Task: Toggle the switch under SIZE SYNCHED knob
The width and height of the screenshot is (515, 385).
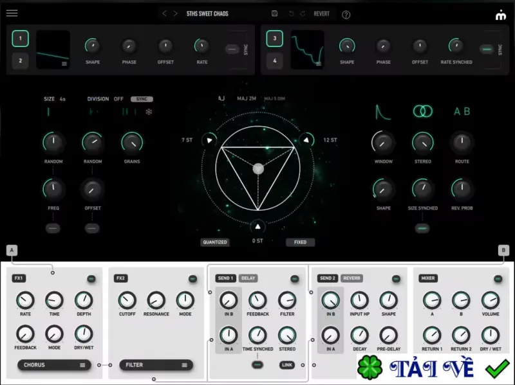Action: click(x=422, y=228)
